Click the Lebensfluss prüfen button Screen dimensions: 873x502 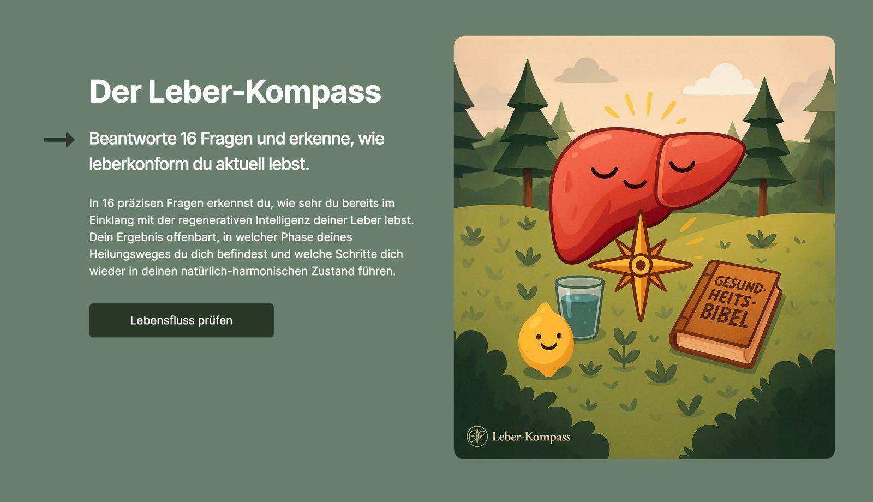[x=181, y=320]
